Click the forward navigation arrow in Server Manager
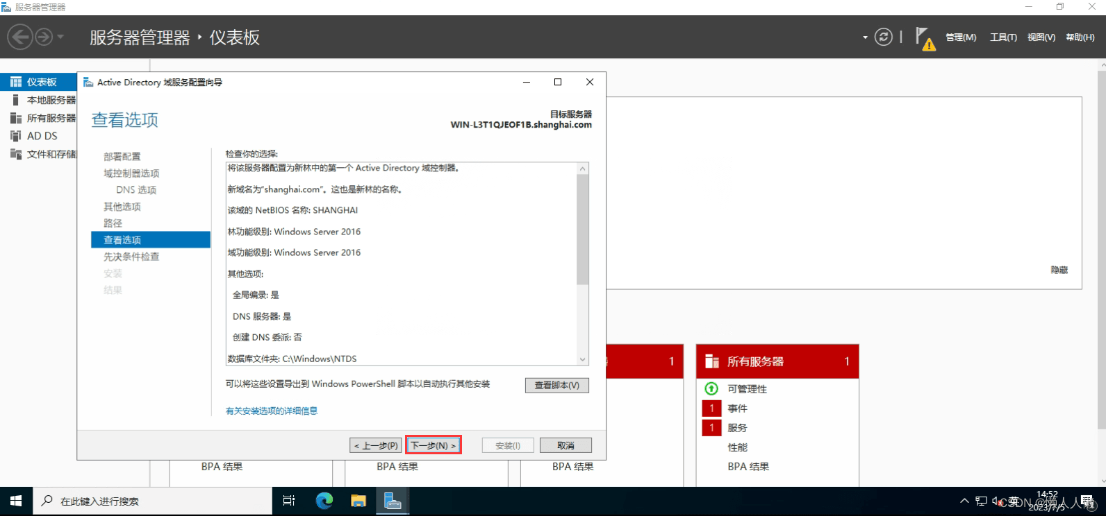Screen dimensions: 1106x516 [x=44, y=37]
